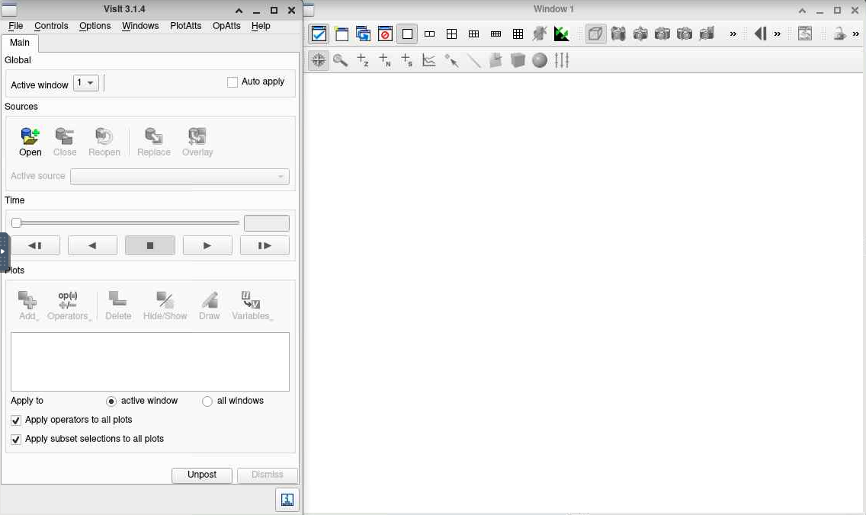Enable the Point tool icon
This screenshot has height=515, width=866.
coord(451,60)
